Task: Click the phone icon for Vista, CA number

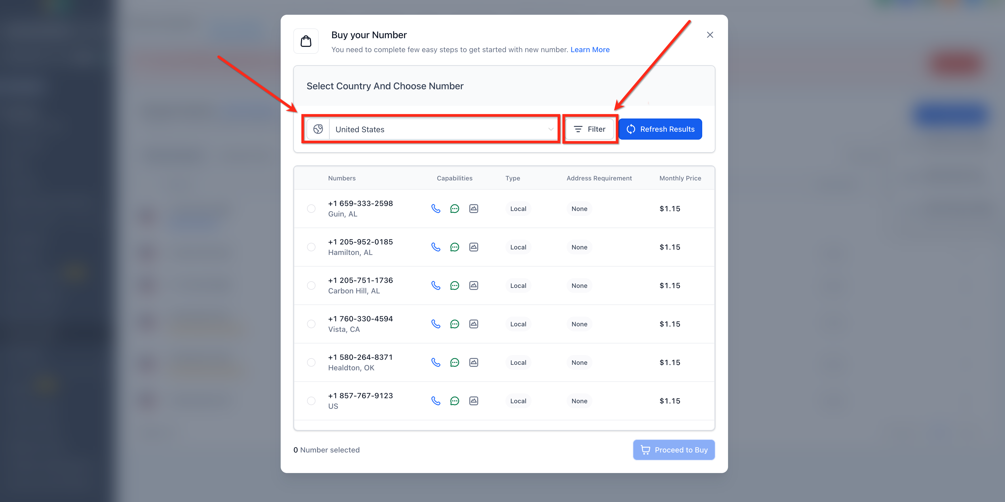Action: [x=435, y=324]
